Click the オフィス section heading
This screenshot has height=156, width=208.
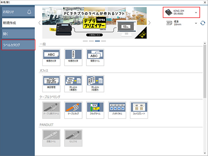44,70
